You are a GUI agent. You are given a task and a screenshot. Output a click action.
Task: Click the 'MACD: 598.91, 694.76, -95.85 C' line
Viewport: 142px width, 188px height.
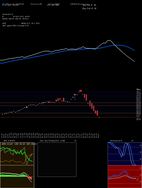(15, 19)
